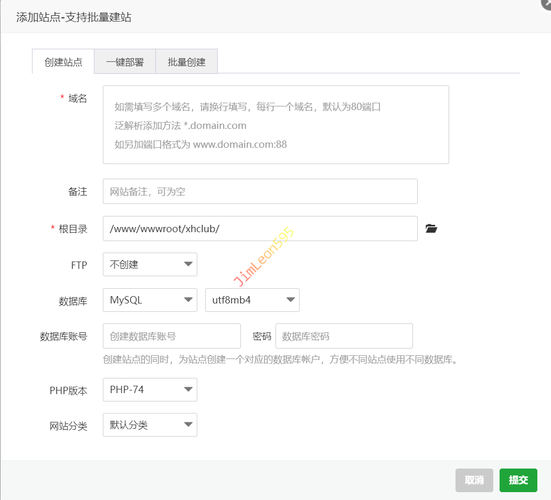Expand the FTP 不创建 dropdown
551x500 pixels.
coord(150,265)
